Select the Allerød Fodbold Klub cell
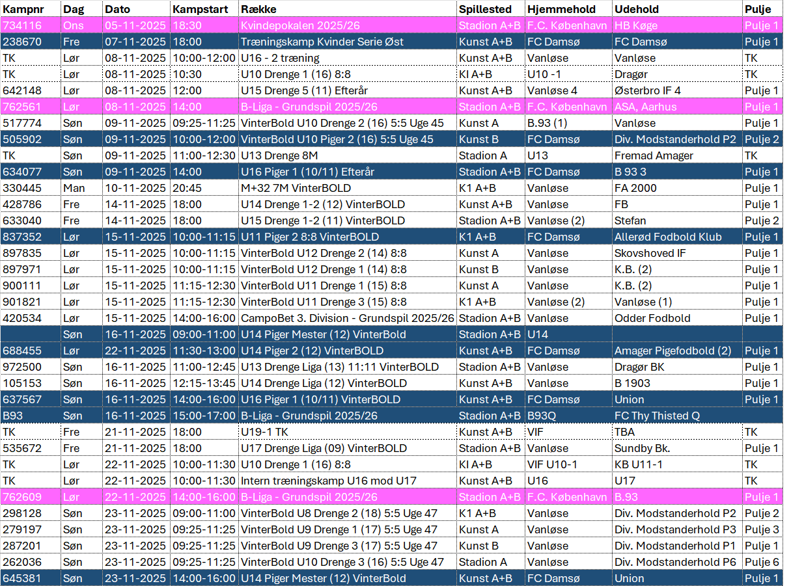The image size is (804, 586). click(668, 237)
